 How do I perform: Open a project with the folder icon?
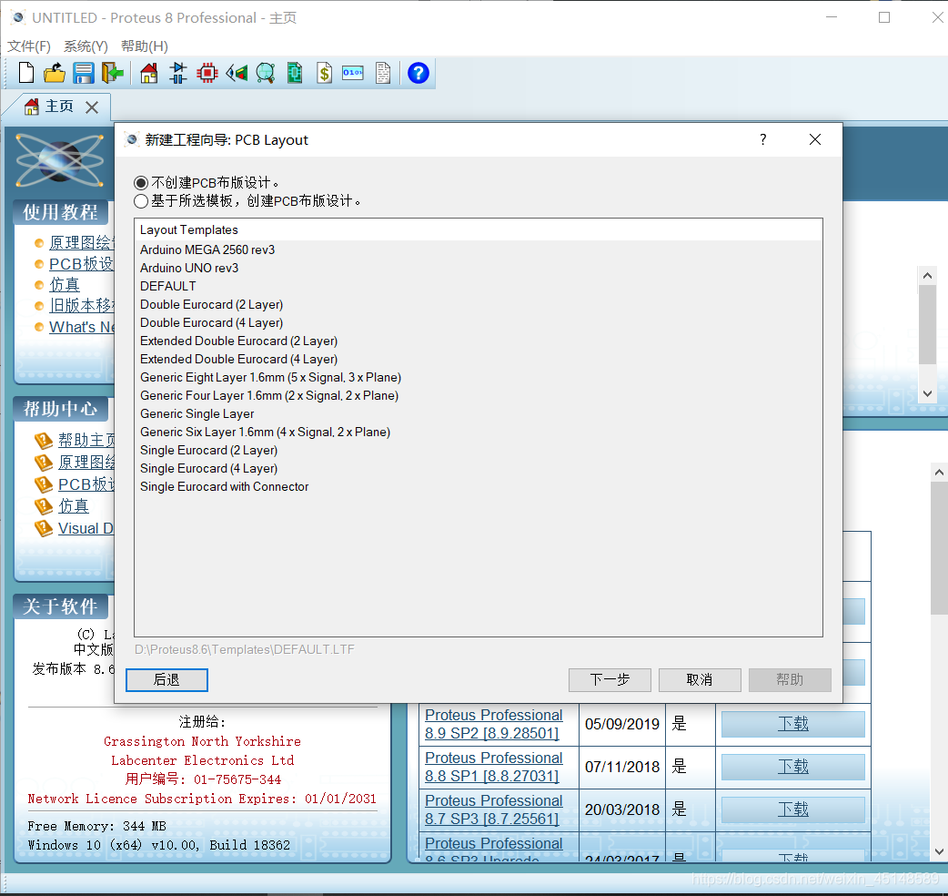pos(55,73)
